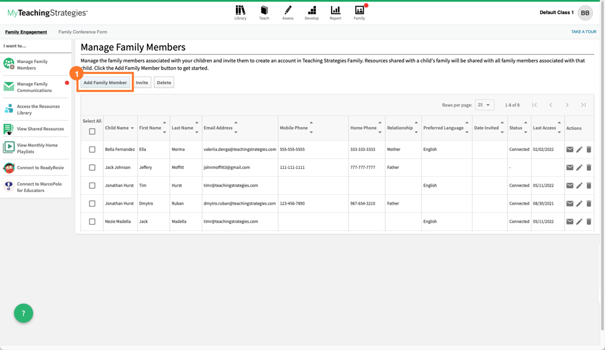
Task: Open the Assess tool
Action: pos(288,12)
